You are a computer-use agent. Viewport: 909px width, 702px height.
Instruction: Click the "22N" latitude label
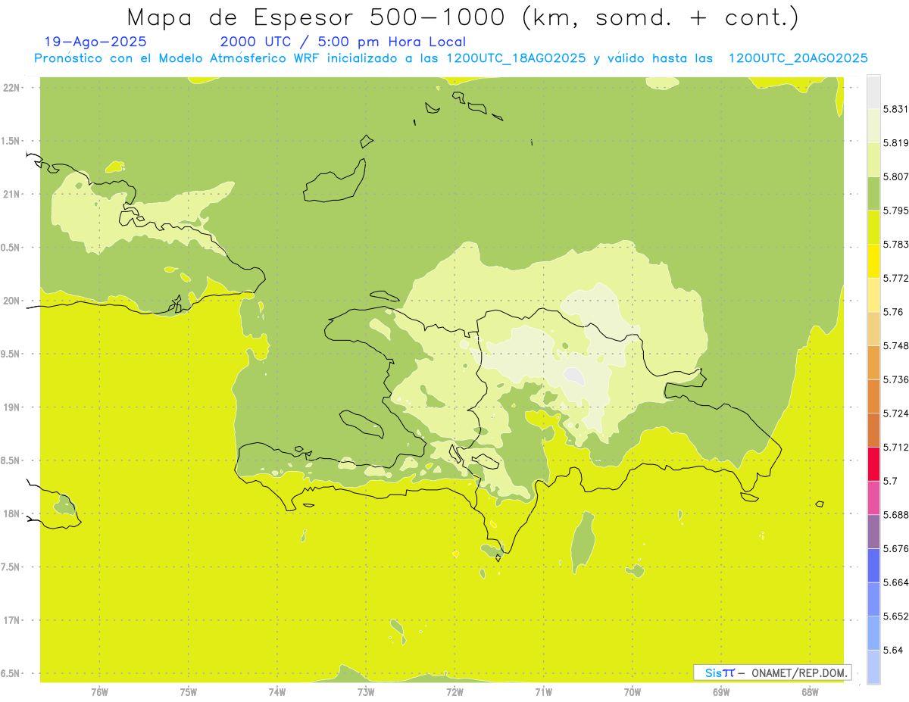coord(12,88)
